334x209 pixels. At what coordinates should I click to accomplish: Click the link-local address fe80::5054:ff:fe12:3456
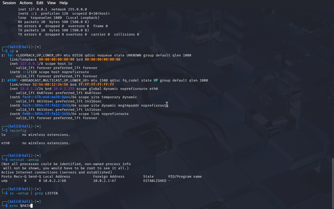(46, 114)
